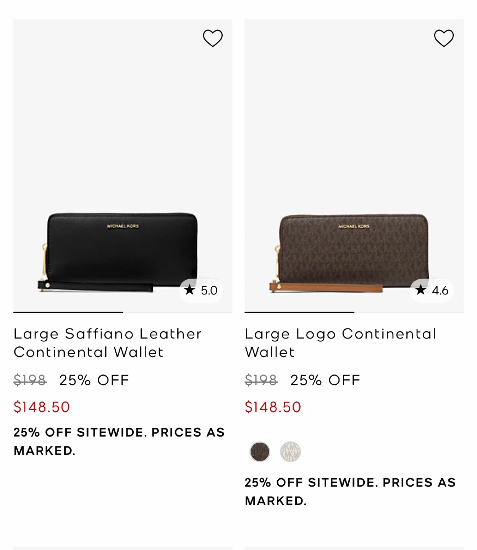The height and width of the screenshot is (550, 477).
Task: Open the black Saffiano wallet product image
Action: click(121, 252)
